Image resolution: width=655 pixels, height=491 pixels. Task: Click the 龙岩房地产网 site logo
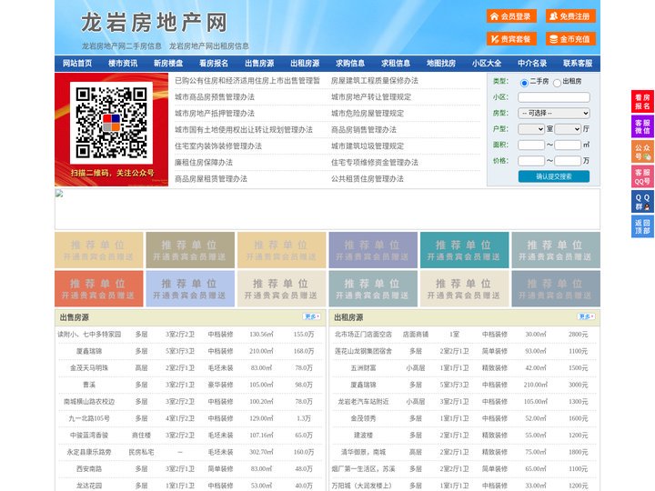(x=154, y=23)
